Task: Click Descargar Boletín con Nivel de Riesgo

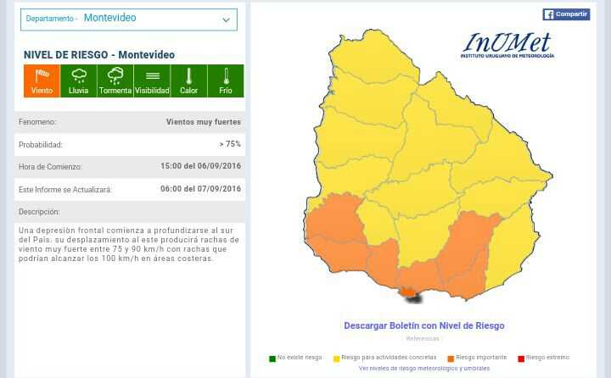Action: [x=423, y=325]
